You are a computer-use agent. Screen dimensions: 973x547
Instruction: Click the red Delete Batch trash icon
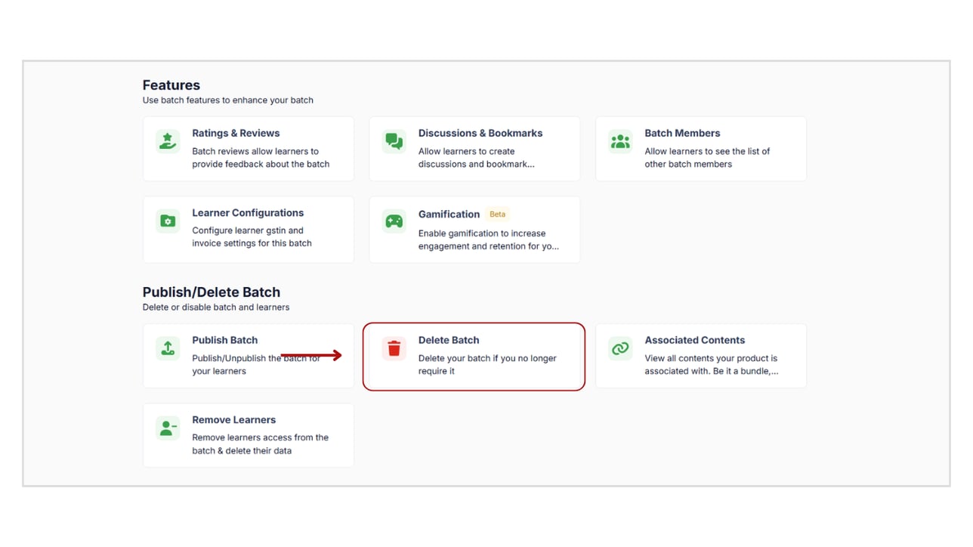click(x=394, y=348)
